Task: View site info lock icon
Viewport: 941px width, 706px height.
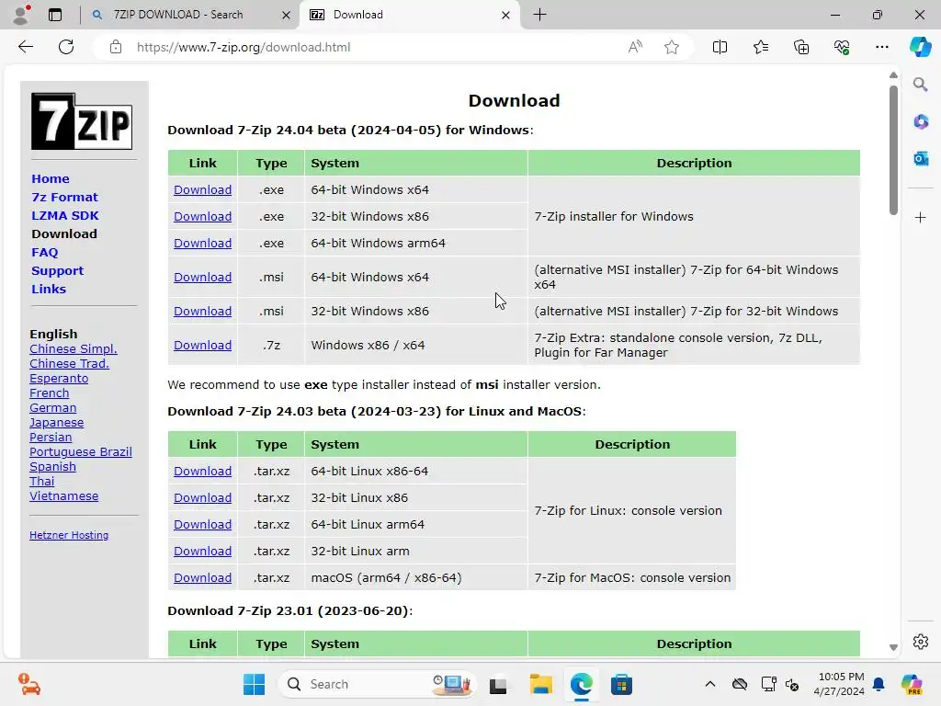Action: (x=116, y=47)
